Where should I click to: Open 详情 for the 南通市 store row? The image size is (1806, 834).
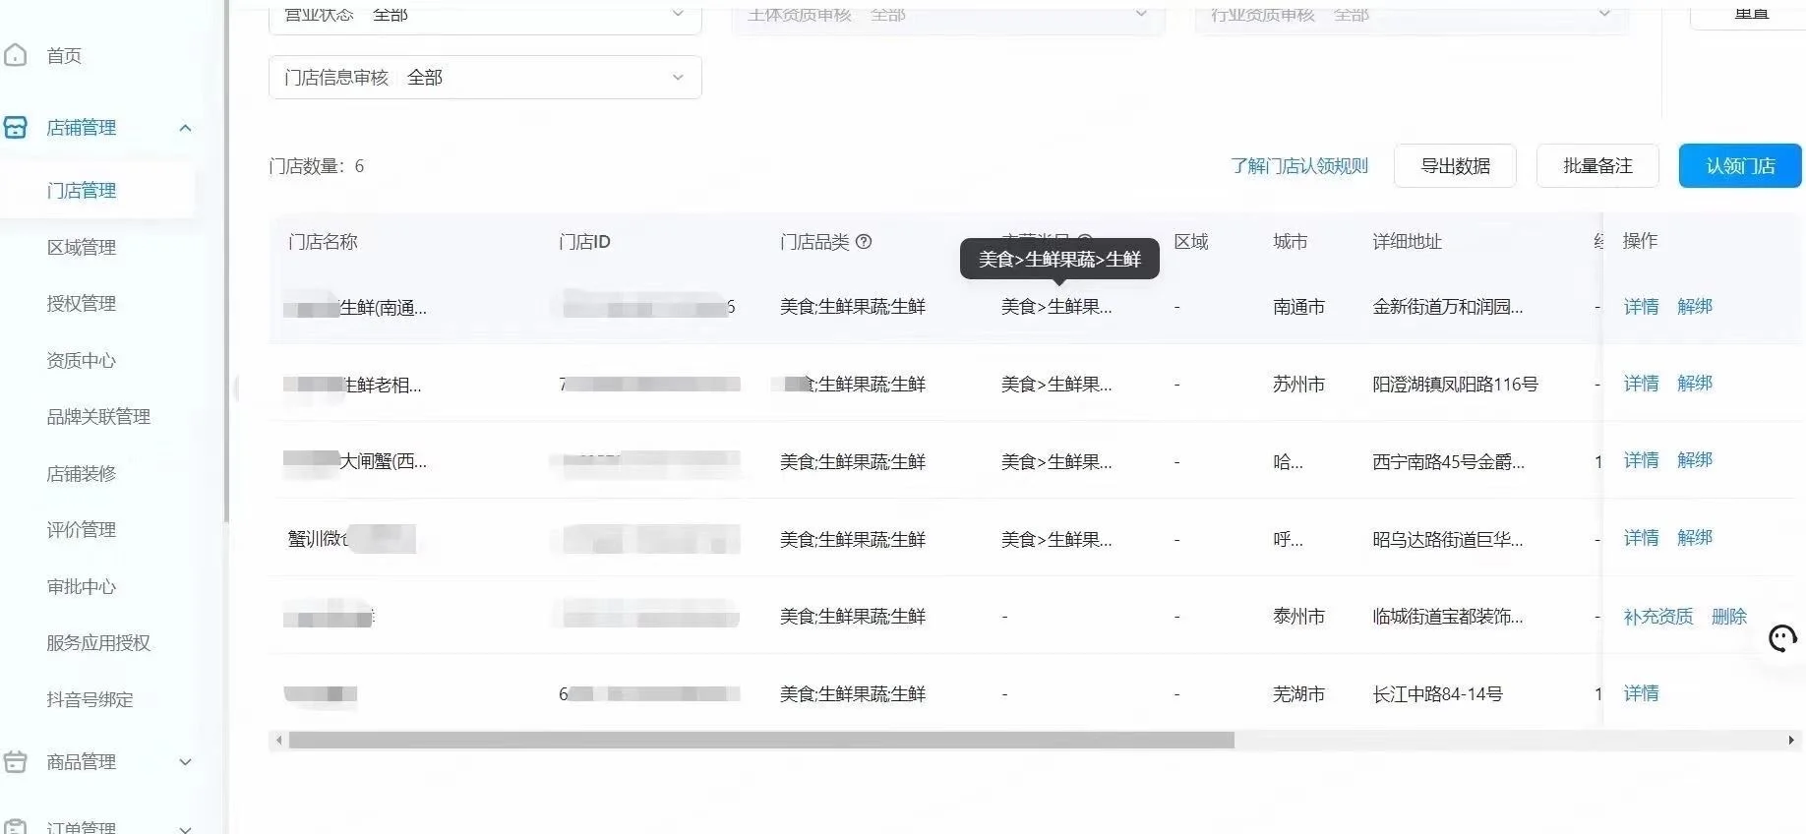click(1641, 307)
